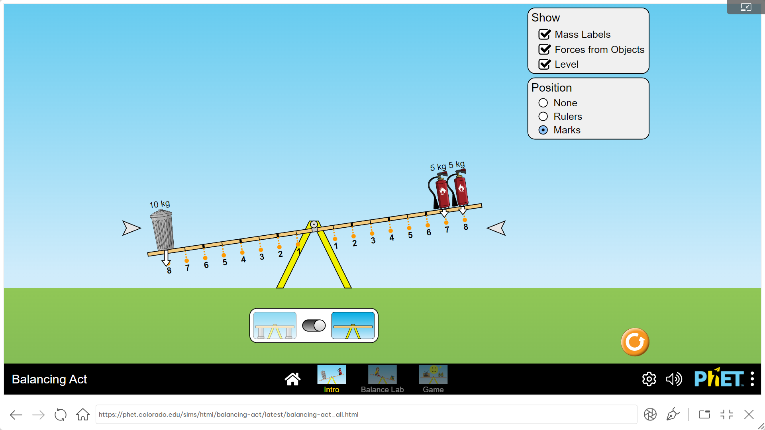Image resolution: width=765 pixels, height=430 pixels.
Task: Open the PhET settings gear
Action: pyautogui.click(x=649, y=379)
